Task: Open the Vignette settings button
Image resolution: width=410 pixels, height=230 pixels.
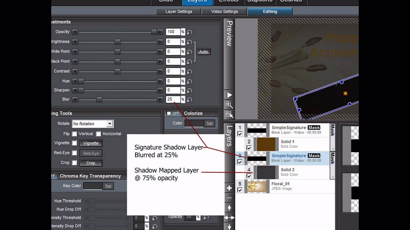Action: pos(91,143)
